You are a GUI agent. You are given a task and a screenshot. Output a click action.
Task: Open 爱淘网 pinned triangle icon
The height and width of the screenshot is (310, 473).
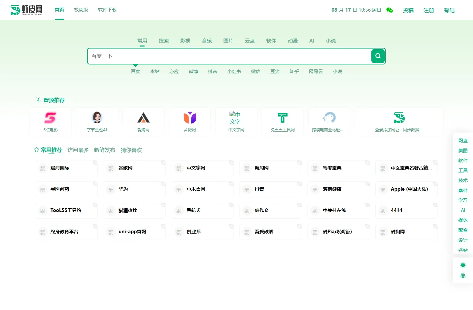click(143, 118)
